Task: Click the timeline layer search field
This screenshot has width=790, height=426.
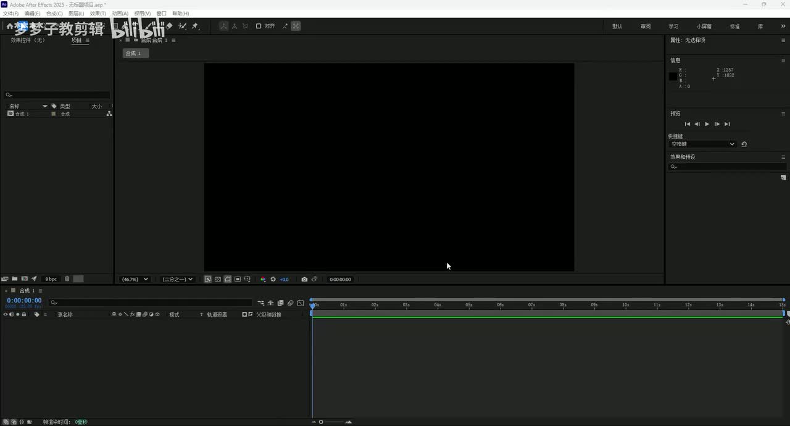Action: coord(151,303)
